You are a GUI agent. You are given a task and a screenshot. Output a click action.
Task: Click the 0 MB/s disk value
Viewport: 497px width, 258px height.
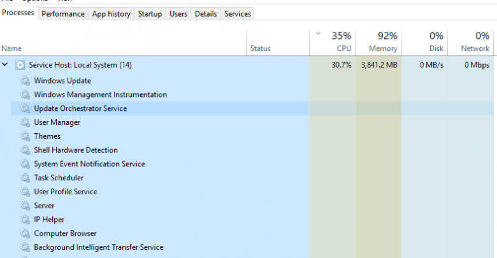click(431, 65)
